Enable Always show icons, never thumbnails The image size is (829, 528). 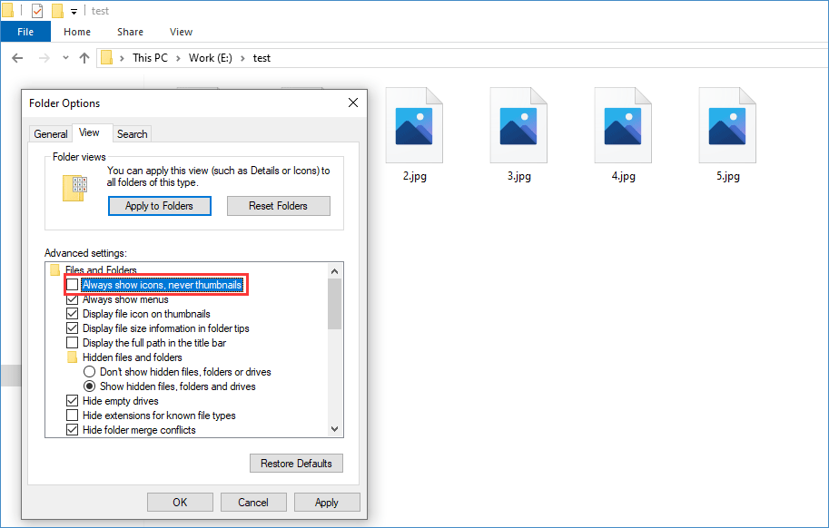coord(72,285)
